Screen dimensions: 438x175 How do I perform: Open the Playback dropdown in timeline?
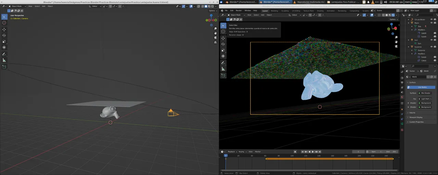(232, 152)
